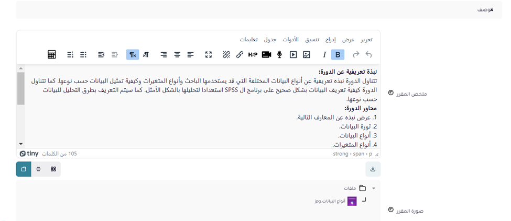Apply italic formatting to the text
The height and width of the screenshot is (221, 511).
coord(324,55)
